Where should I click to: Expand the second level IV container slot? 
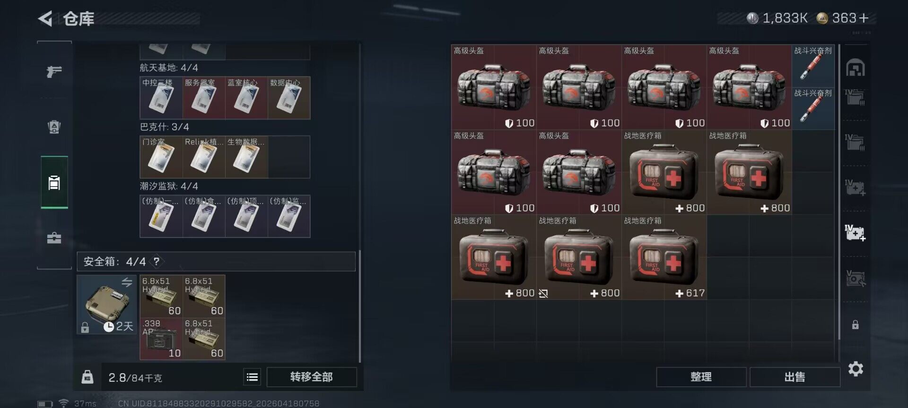click(855, 142)
